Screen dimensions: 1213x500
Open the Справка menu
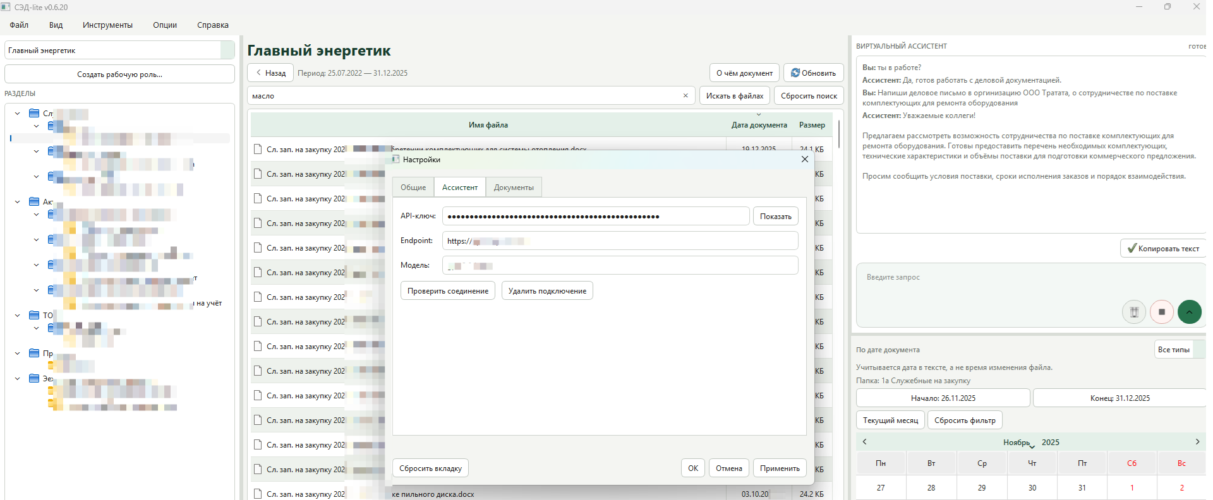(x=213, y=25)
